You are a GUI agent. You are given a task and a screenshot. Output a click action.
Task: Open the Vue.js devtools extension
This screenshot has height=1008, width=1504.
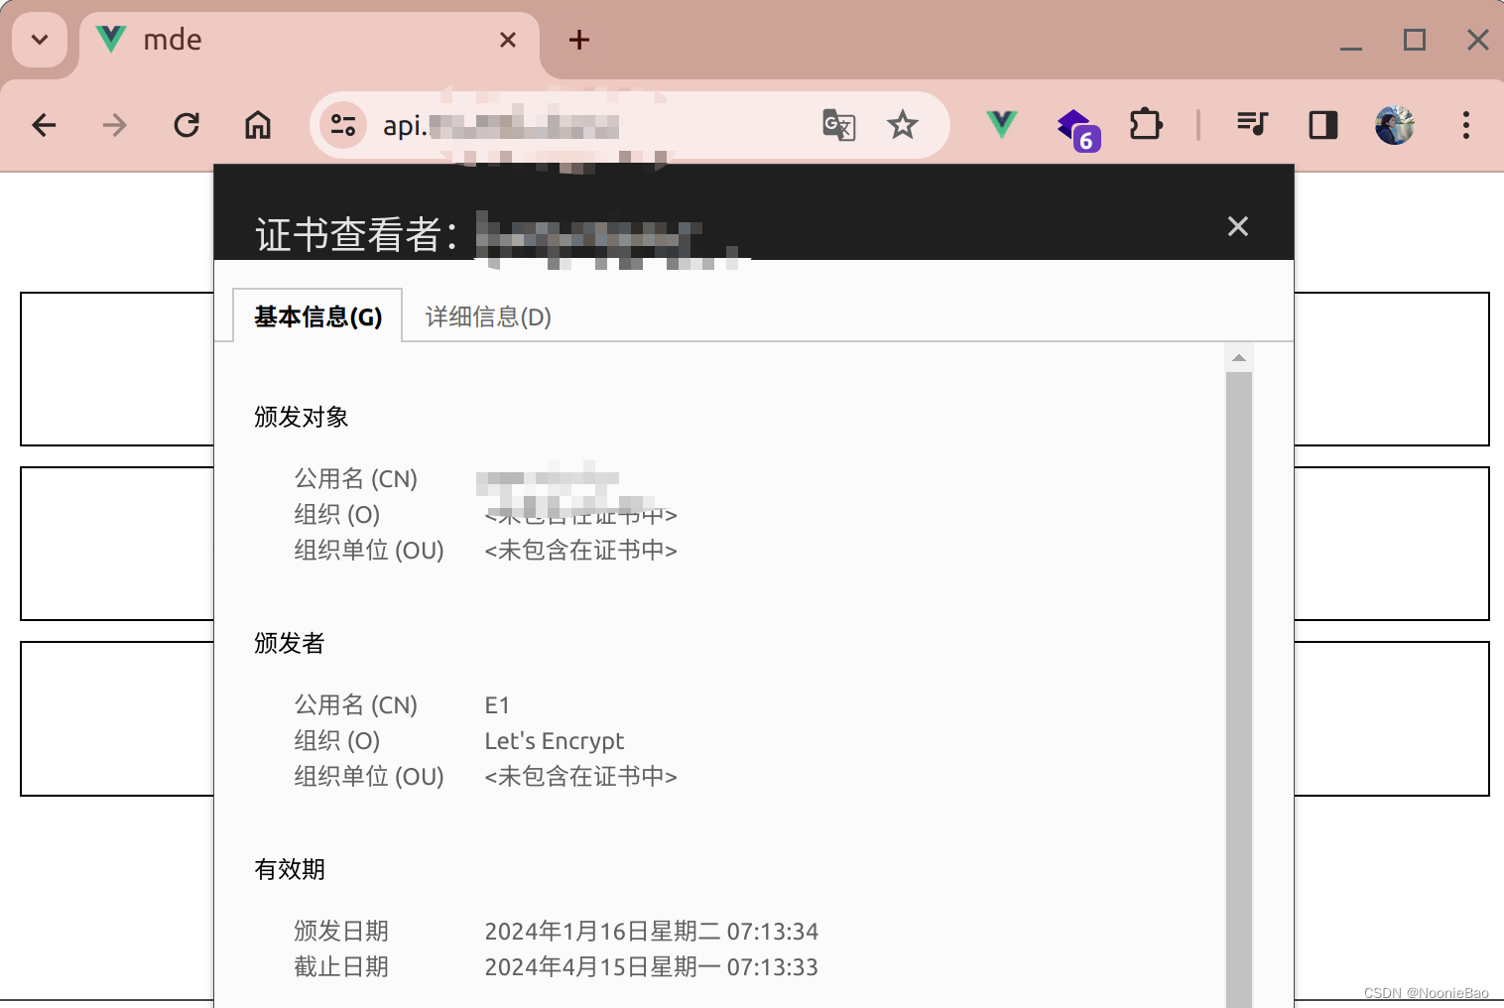pos(1001,125)
